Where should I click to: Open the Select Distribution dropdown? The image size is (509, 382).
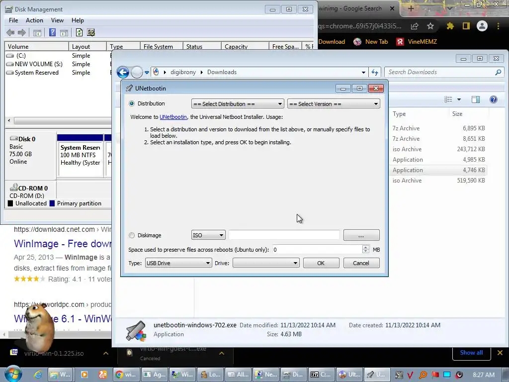click(x=238, y=104)
